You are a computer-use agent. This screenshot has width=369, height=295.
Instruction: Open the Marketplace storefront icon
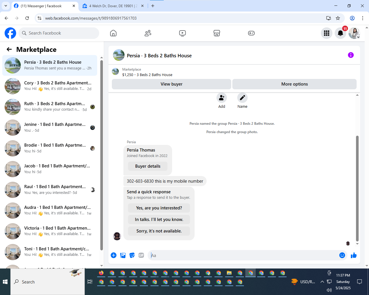pos(217,33)
